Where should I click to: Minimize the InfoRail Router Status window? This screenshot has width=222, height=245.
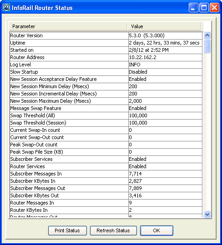pos(193,7)
